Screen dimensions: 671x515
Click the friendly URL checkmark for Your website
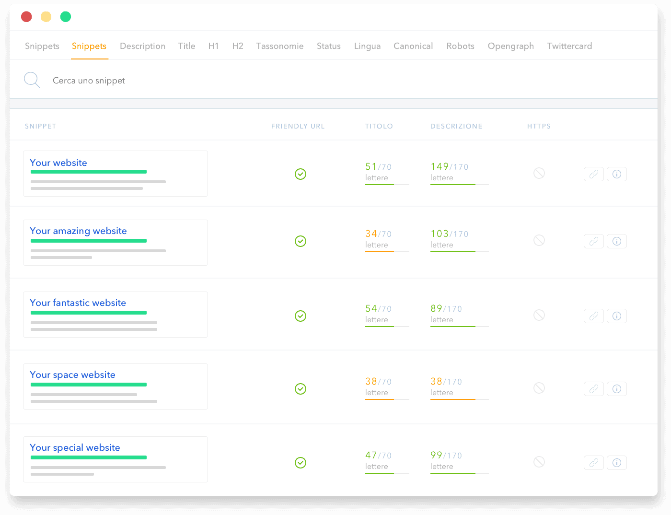301,174
